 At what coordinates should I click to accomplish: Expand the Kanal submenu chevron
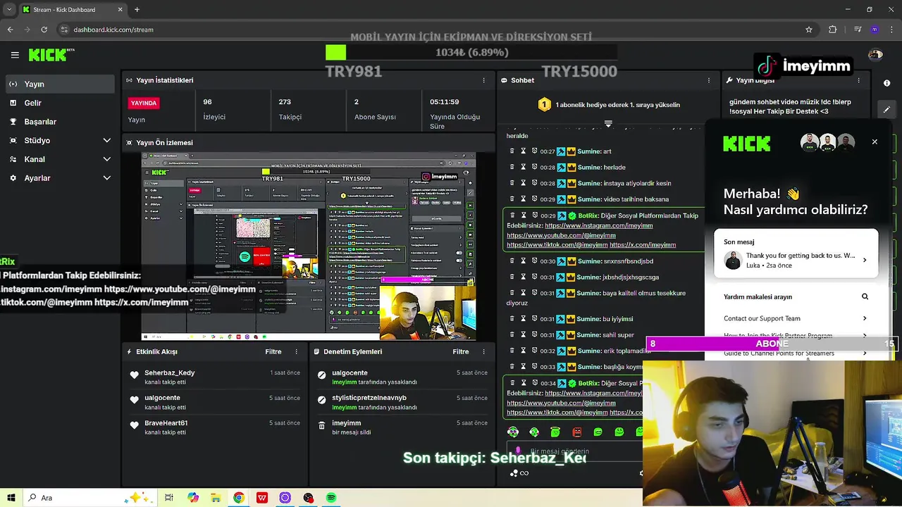(106, 159)
